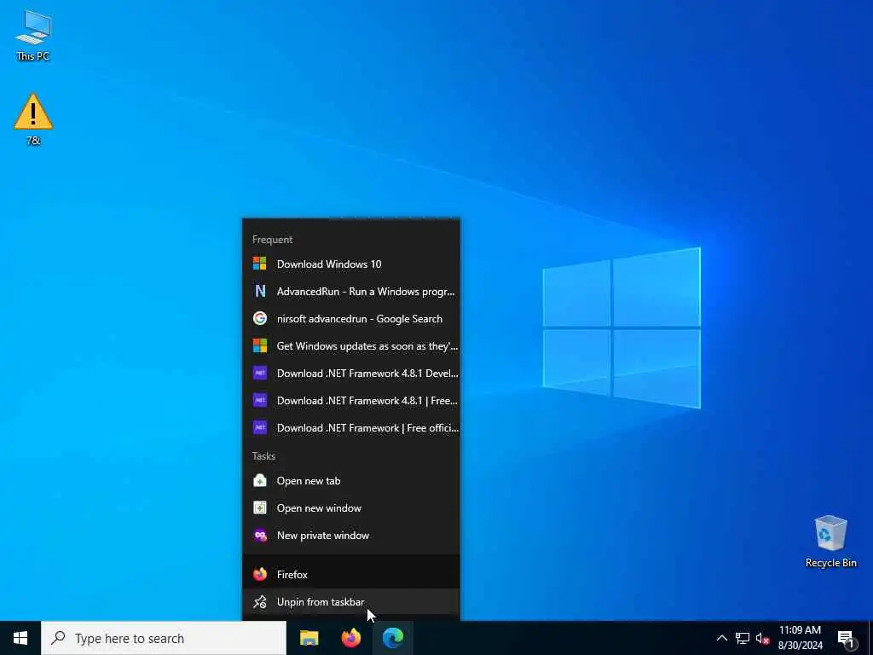Click the Google 'G' icon in jump list
Image resolution: width=873 pixels, height=655 pixels.
click(259, 318)
